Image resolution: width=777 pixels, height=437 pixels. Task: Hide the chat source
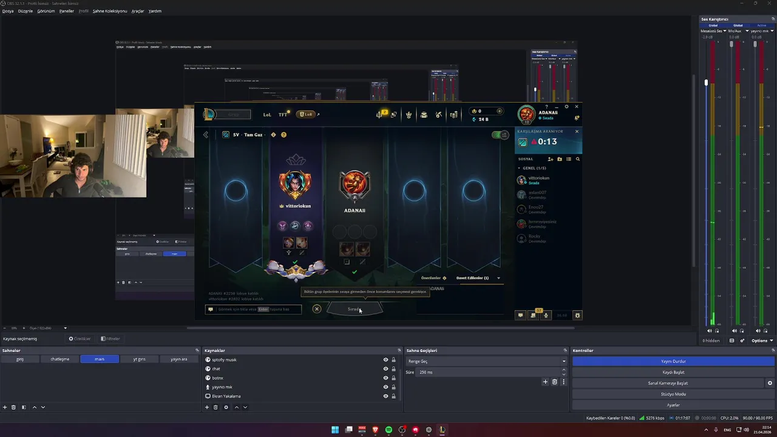385,369
